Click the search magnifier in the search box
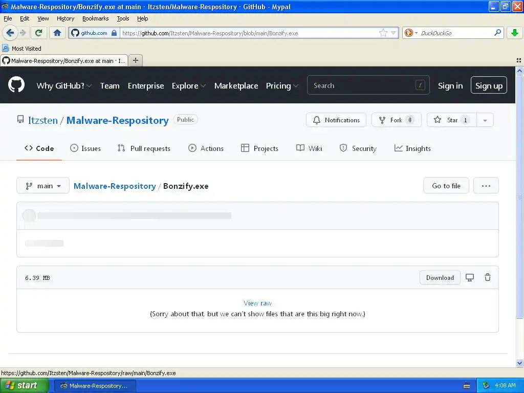Viewport: 524px width, 393px height. [x=497, y=33]
